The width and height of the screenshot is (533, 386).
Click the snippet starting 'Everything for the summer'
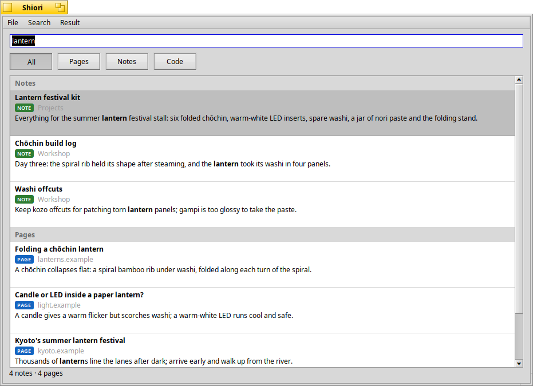point(246,118)
